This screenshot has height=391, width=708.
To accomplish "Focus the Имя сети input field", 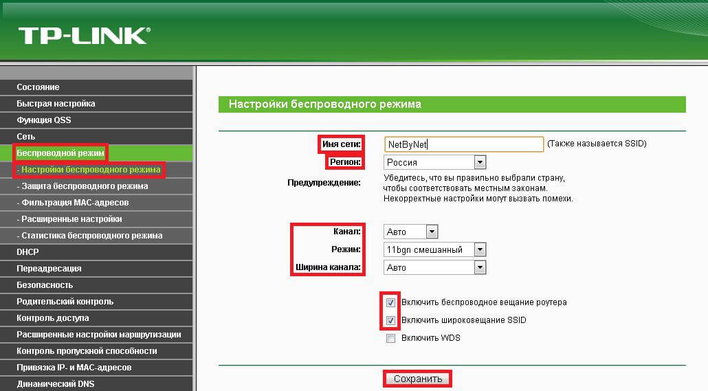I will 464,144.
